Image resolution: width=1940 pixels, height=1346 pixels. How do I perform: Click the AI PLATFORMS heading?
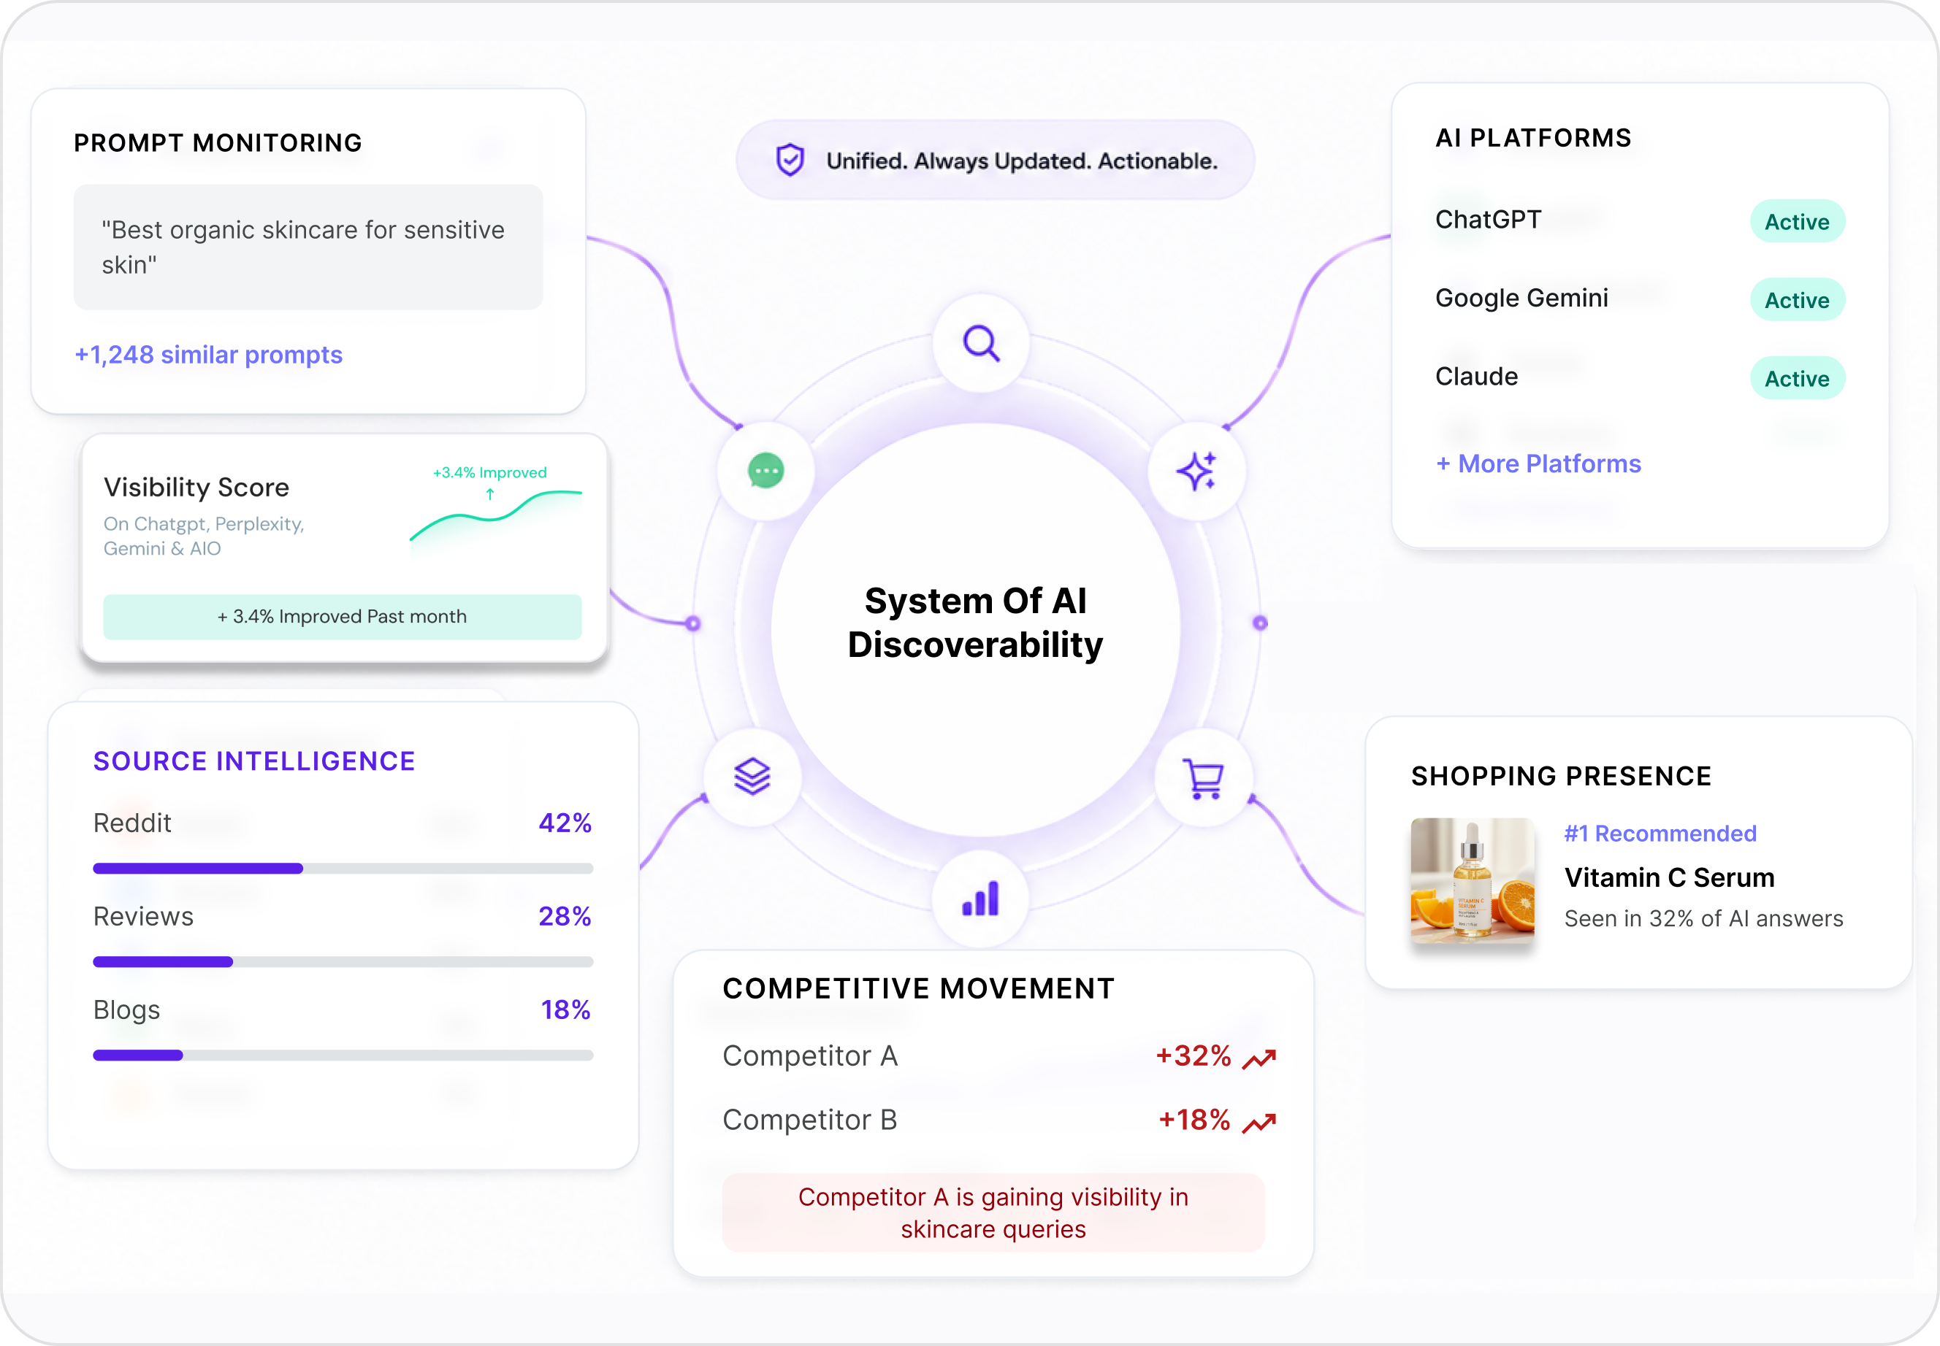(x=1533, y=137)
